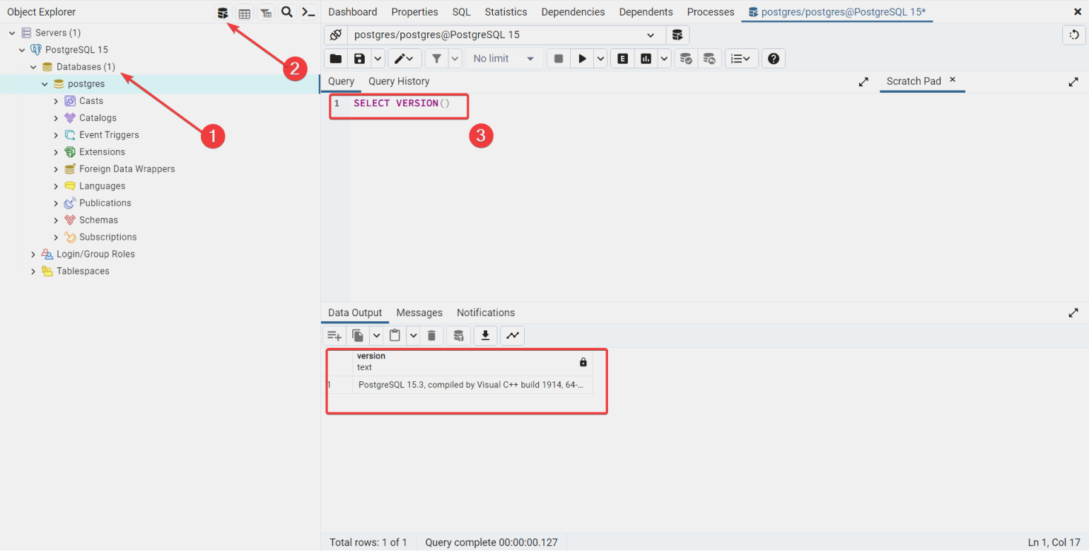Open the save options dropdown arrow
1089x551 pixels.
pos(378,59)
